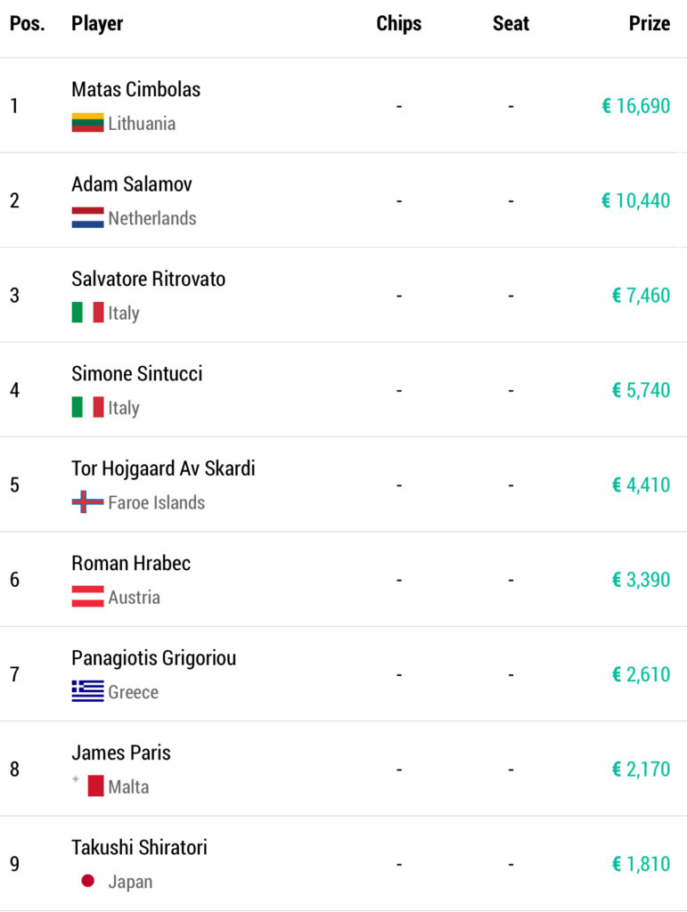687x912 pixels.
Task: Click the Japan flag icon
Action: point(87,881)
